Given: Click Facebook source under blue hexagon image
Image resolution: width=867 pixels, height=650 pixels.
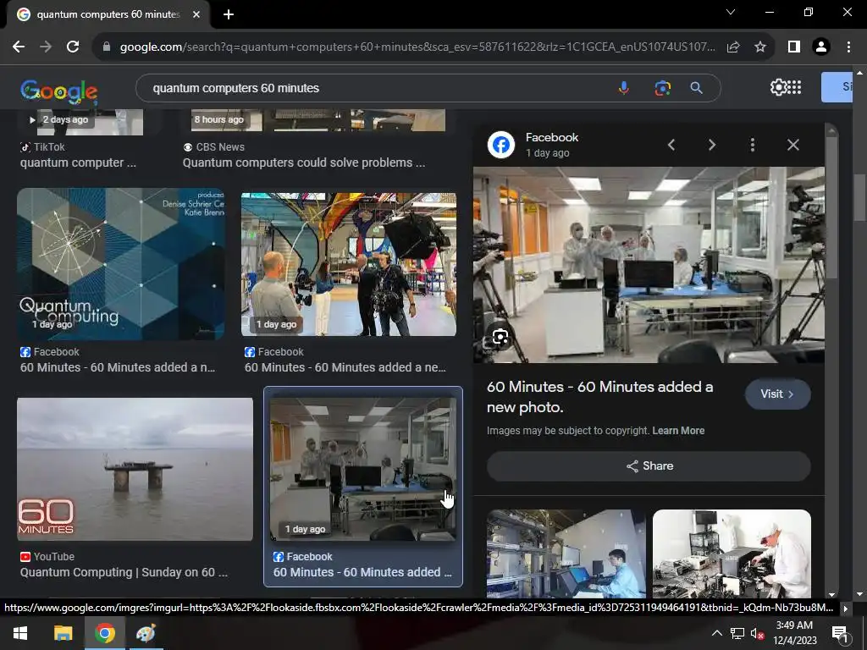Looking at the screenshot, I should tap(50, 351).
